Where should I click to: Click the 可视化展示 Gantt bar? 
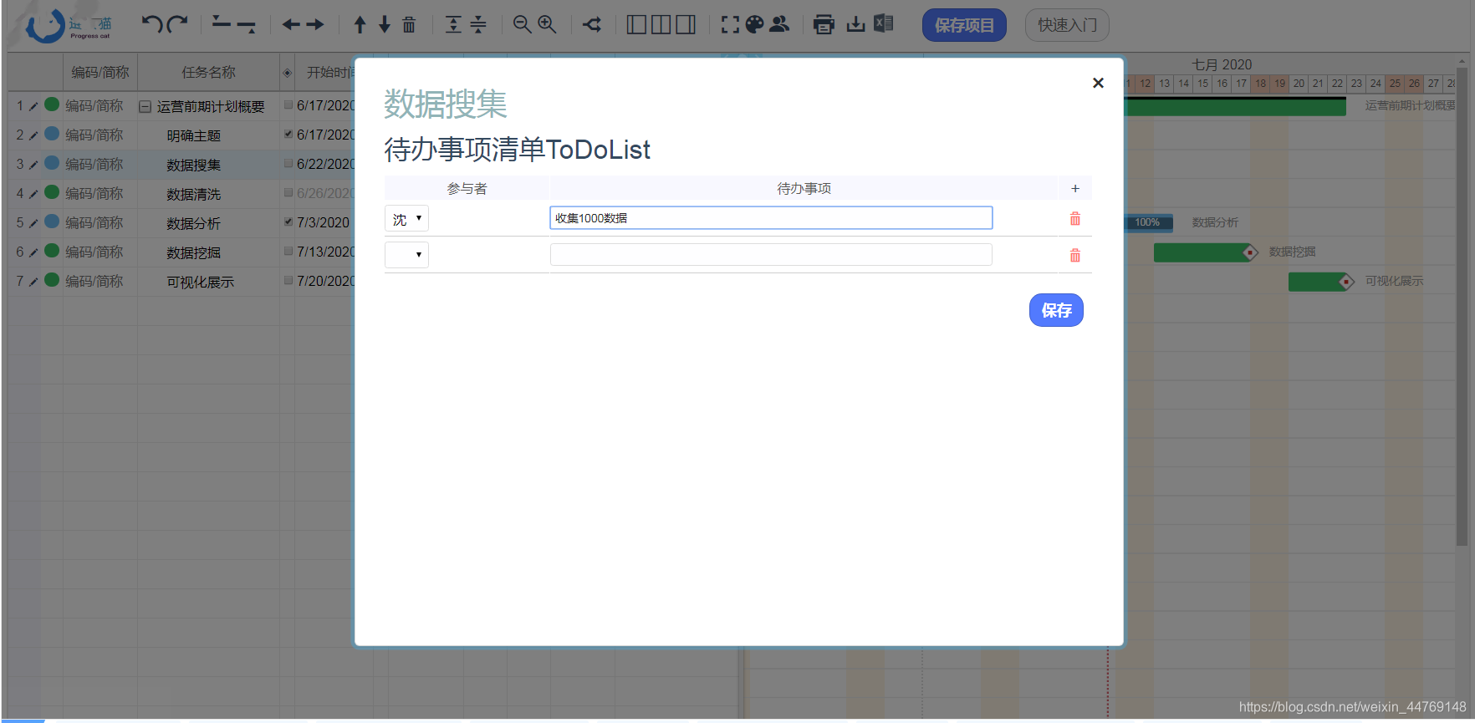[x=1318, y=281]
